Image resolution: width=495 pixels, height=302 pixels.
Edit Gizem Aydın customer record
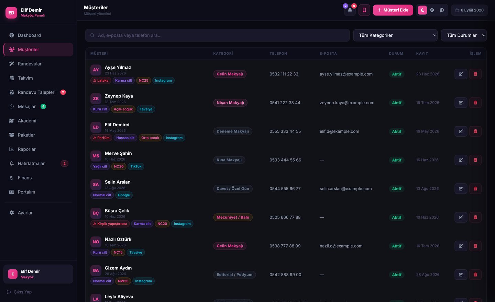pos(461,275)
